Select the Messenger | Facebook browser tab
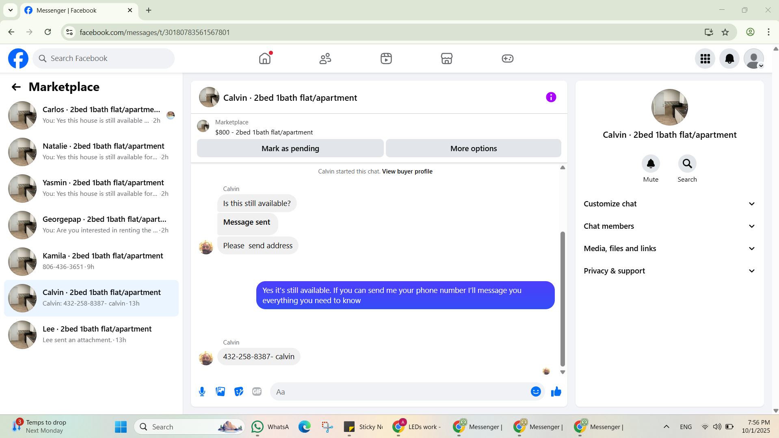 [x=79, y=10]
